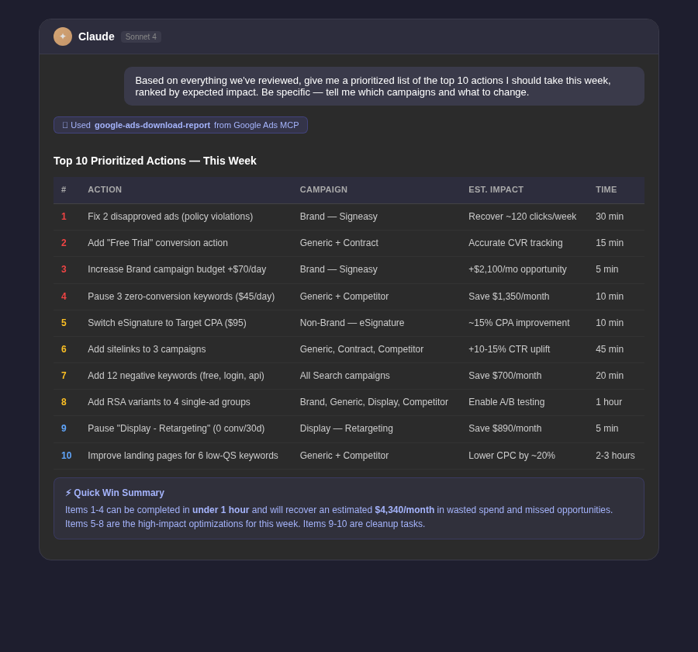Screen dimensions: 698x652
Task: Click the Non-Brand eSignature campaign cell
Action: coord(352,323)
